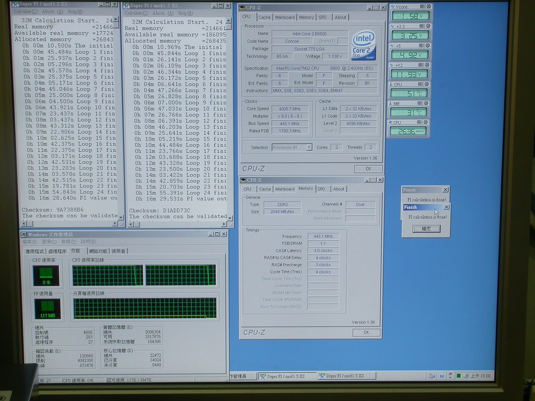
Task: Click the language bar icon in the tray
Action: tap(432, 376)
